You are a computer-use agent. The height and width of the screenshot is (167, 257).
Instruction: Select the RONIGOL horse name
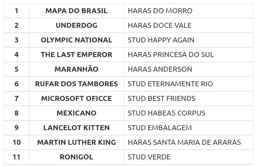coord(76,157)
